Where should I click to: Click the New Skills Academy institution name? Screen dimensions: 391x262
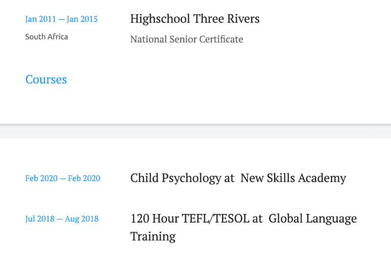[293, 178]
